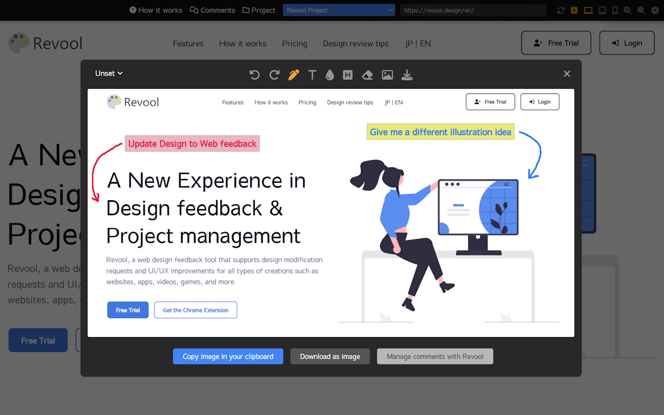Select the Eraser tool
This screenshot has height=415, width=664.
(x=367, y=75)
